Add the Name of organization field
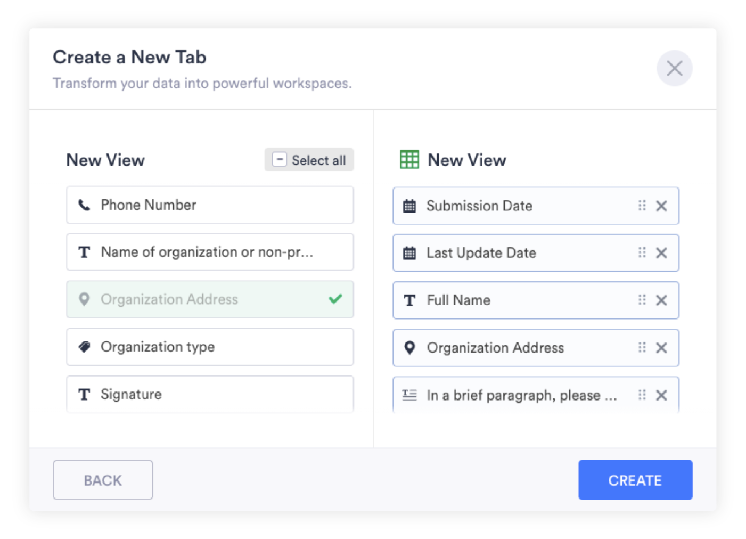The image size is (746, 539). click(210, 252)
